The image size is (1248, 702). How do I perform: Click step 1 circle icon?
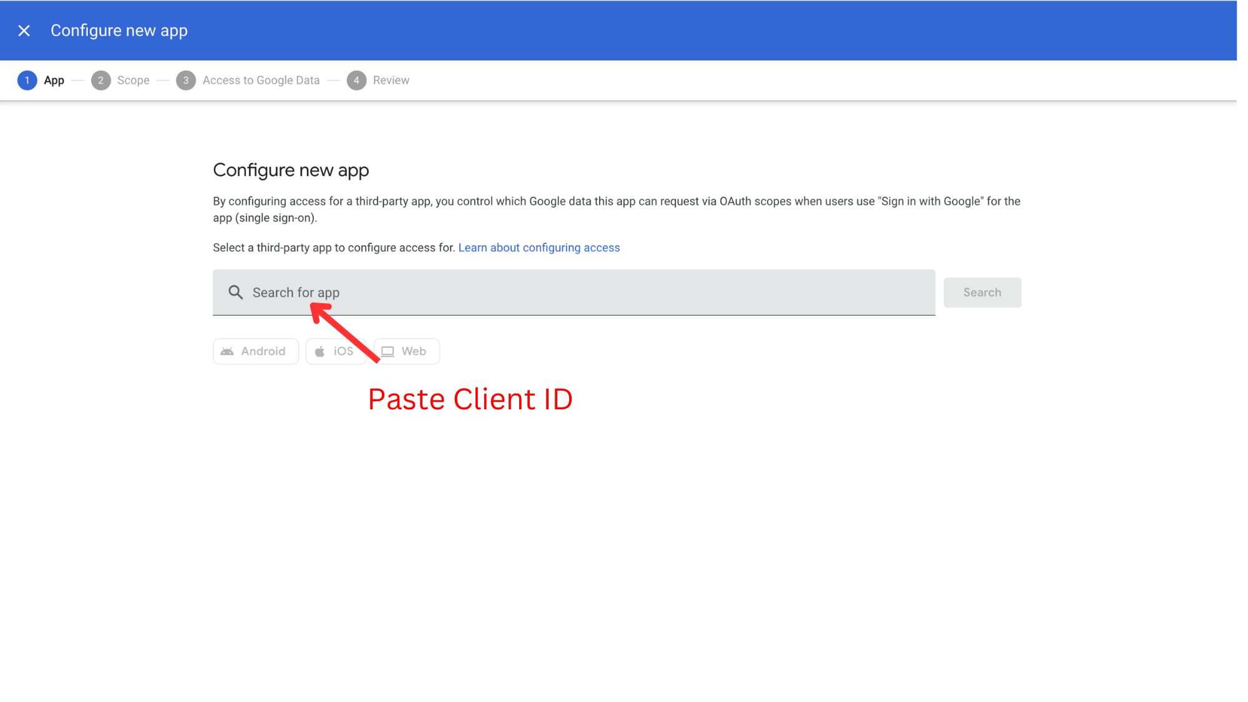click(27, 80)
